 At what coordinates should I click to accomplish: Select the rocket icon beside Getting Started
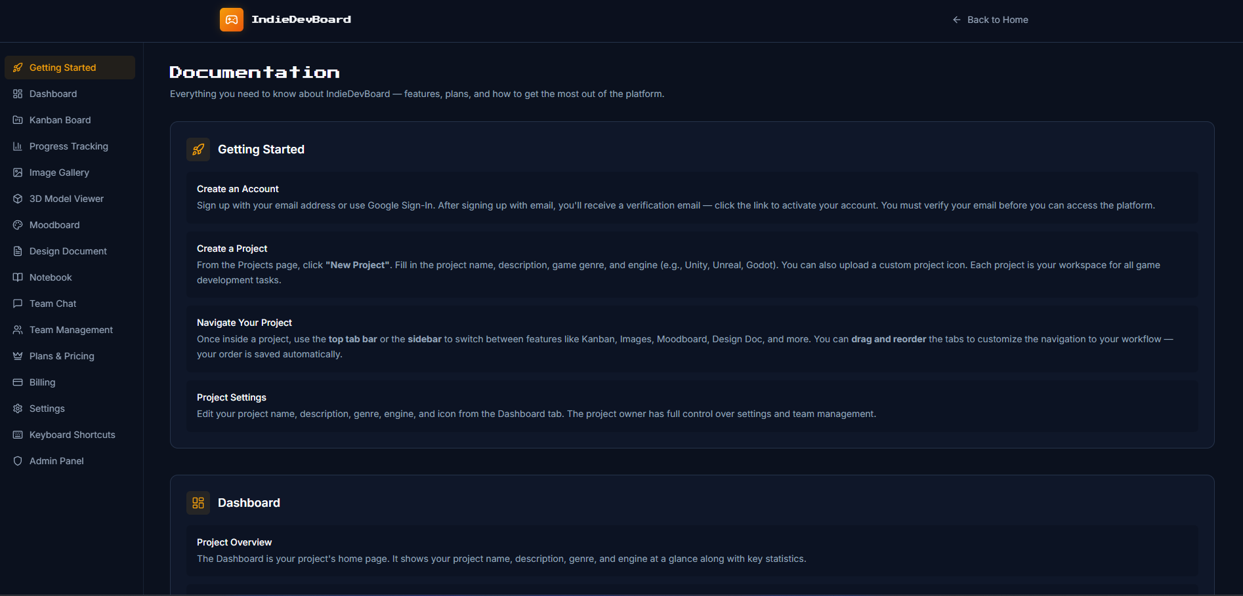tap(17, 67)
